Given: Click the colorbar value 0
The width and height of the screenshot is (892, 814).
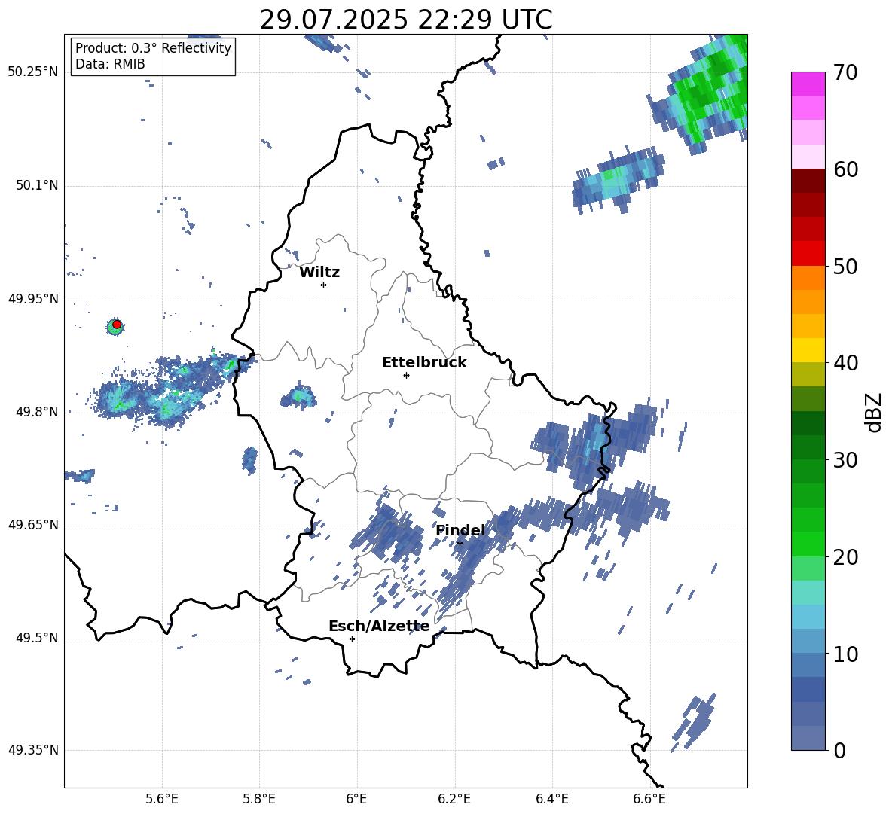Looking at the screenshot, I should click(839, 750).
